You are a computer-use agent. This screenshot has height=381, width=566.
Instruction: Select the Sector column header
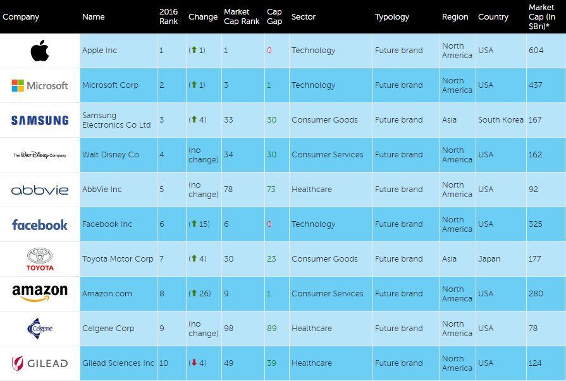pyautogui.click(x=303, y=17)
